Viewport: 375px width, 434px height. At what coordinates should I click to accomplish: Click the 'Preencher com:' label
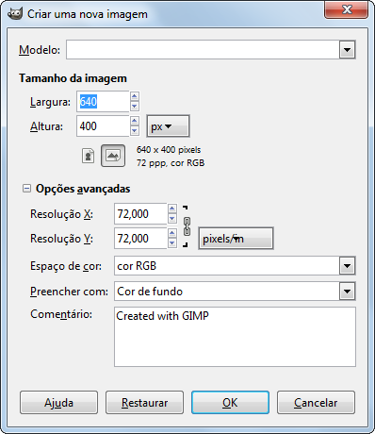(69, 292)
